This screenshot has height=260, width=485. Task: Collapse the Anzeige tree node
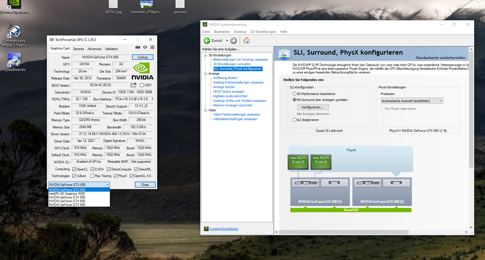click(205, 74)
